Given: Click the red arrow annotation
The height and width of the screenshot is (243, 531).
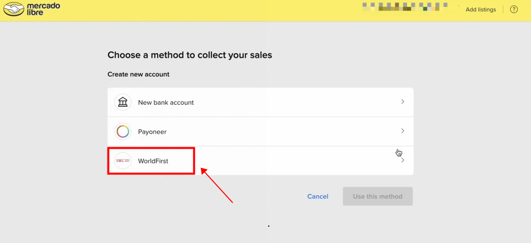Looking at the screenshot, I should (217, 186).
